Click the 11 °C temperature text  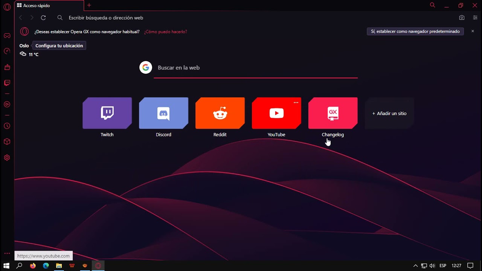coord(34,55)
